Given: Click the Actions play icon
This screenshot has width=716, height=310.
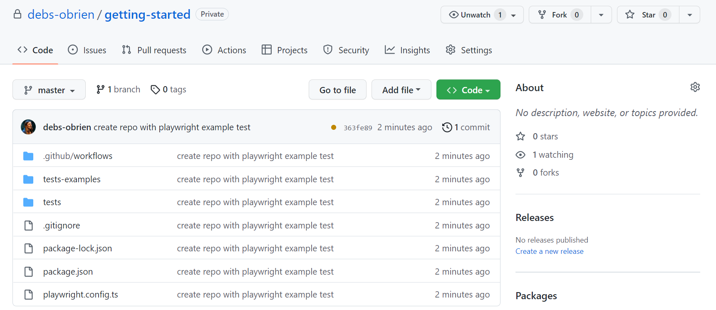Looking at the screenshot, I should [x=207, y=50].
